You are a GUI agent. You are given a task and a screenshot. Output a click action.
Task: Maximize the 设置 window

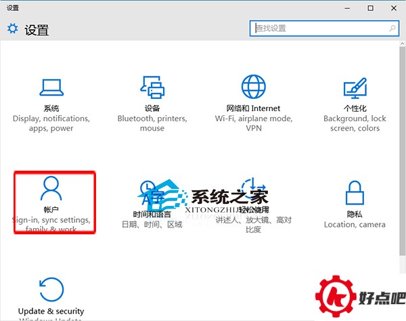pyautogui.click(x=371, y=8)
